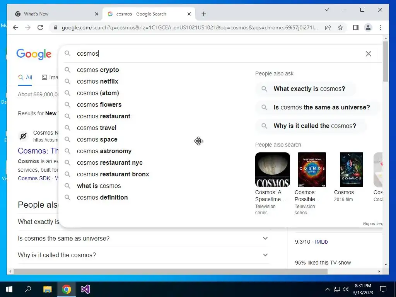The image size is (396, 297).
Task: Open Visual Studio from taskbar
Action: [85, 289]
